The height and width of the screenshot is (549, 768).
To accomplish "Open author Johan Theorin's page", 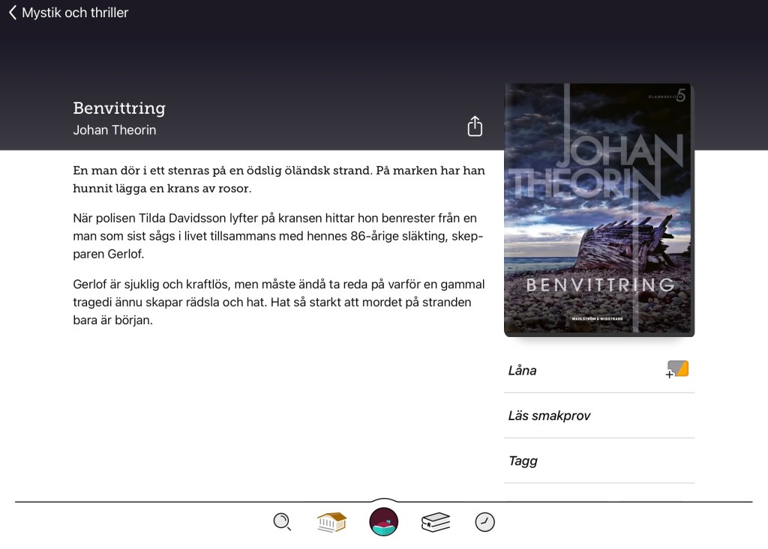I will tap(115, 130).
